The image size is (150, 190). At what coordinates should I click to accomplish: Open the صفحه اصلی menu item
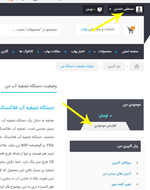tap(130, 51)
